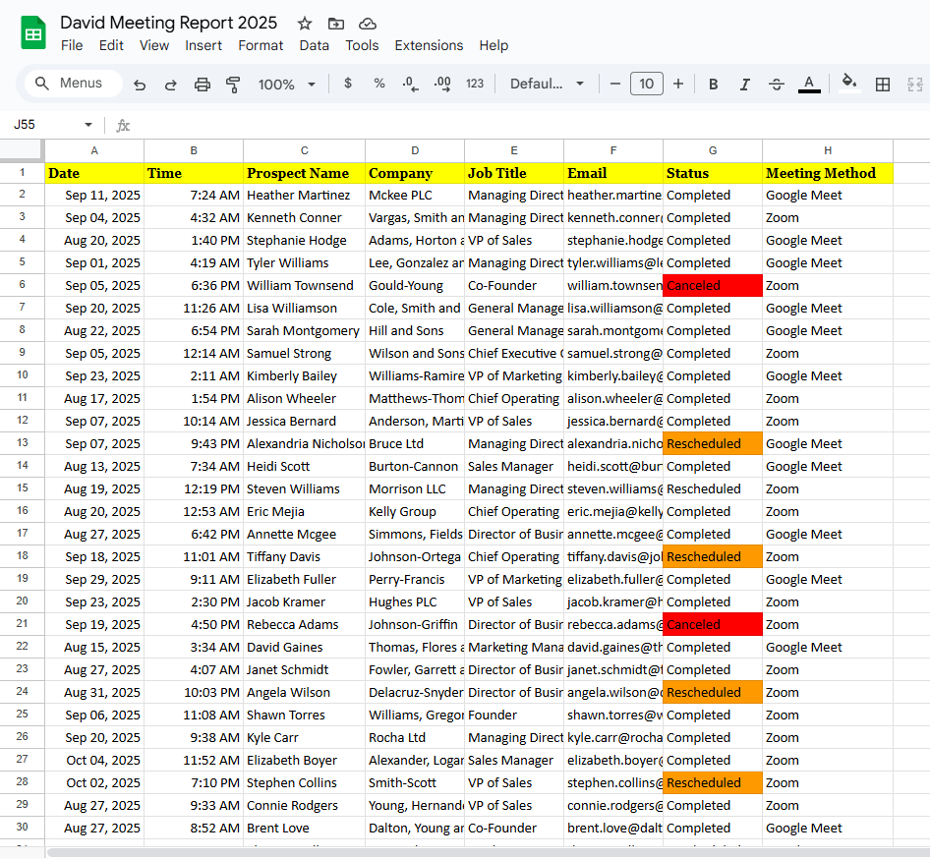Click the undo arrow icon
The height and width of the screenshot is (859, 930).
click(x=140, y=85)
